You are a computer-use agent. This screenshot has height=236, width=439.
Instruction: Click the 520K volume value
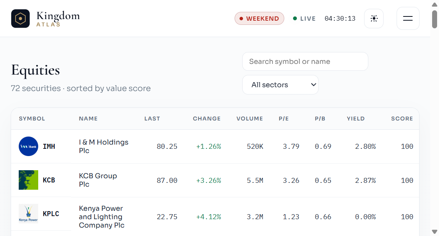click(255, 146)
